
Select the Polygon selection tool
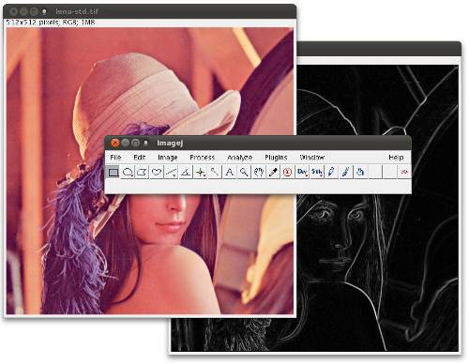point(142,172)
